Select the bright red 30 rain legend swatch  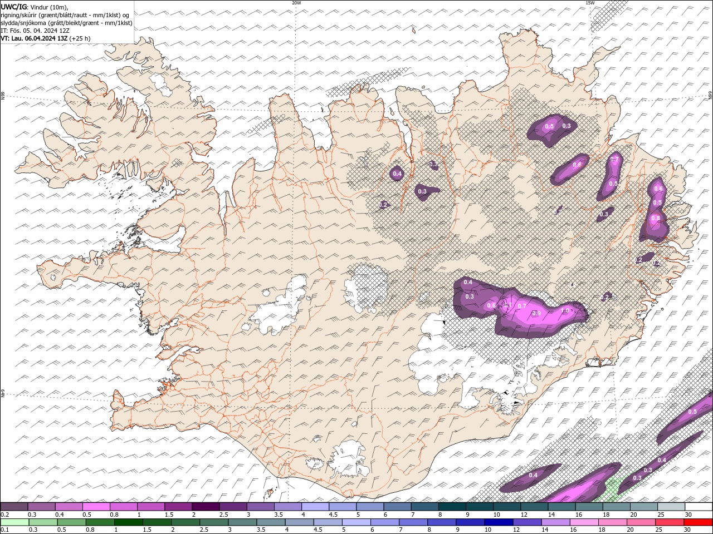[698, 522]
